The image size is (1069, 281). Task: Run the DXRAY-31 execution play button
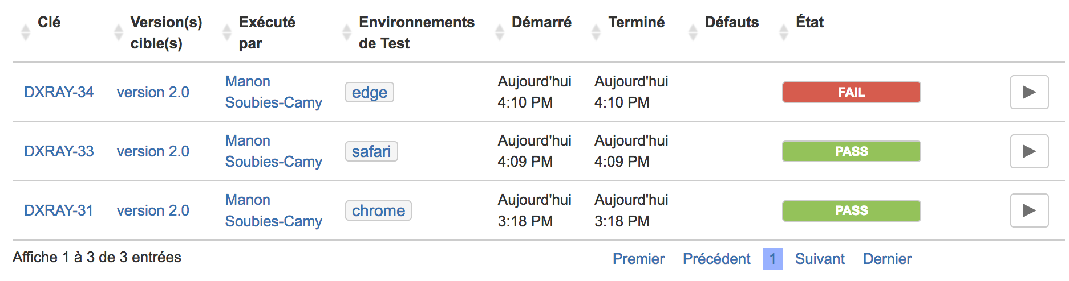[x=1029, y=210]
